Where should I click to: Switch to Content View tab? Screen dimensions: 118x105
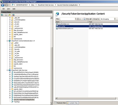point(73,103)
